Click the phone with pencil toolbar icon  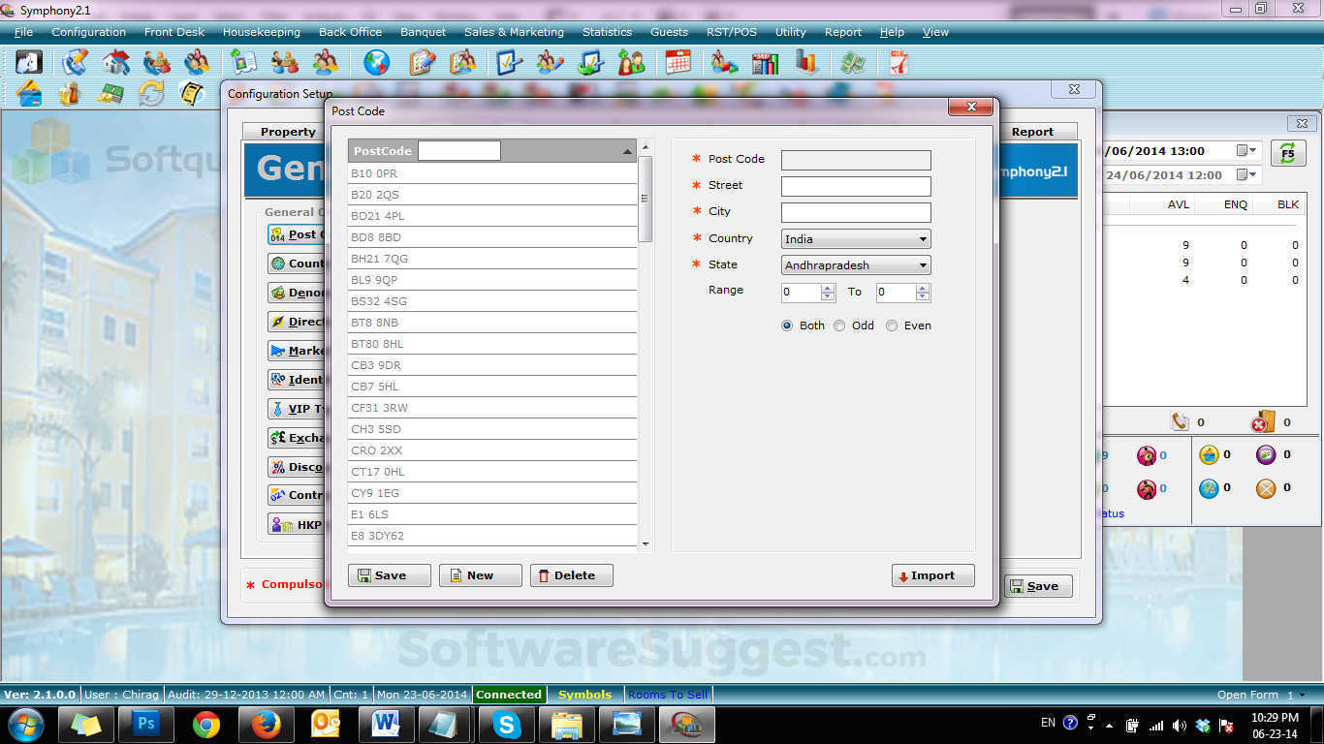pyautogui.click(x=75, y=63)
